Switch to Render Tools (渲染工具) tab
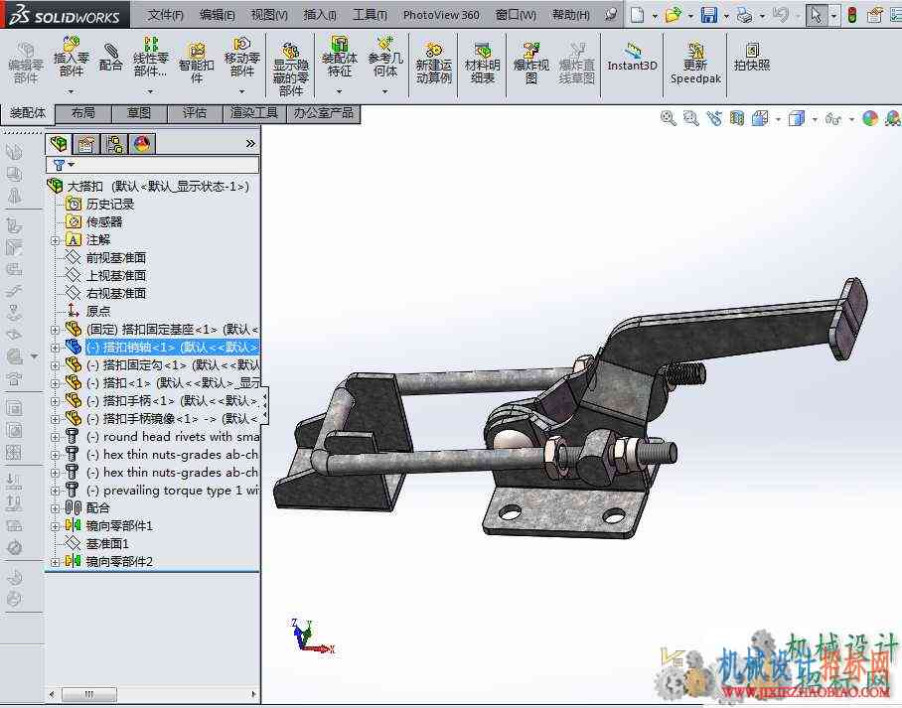The width and height of the screenshot is (902, 708). 254,113
